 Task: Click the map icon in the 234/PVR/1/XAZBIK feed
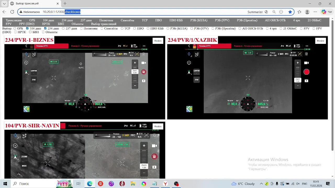189,109
